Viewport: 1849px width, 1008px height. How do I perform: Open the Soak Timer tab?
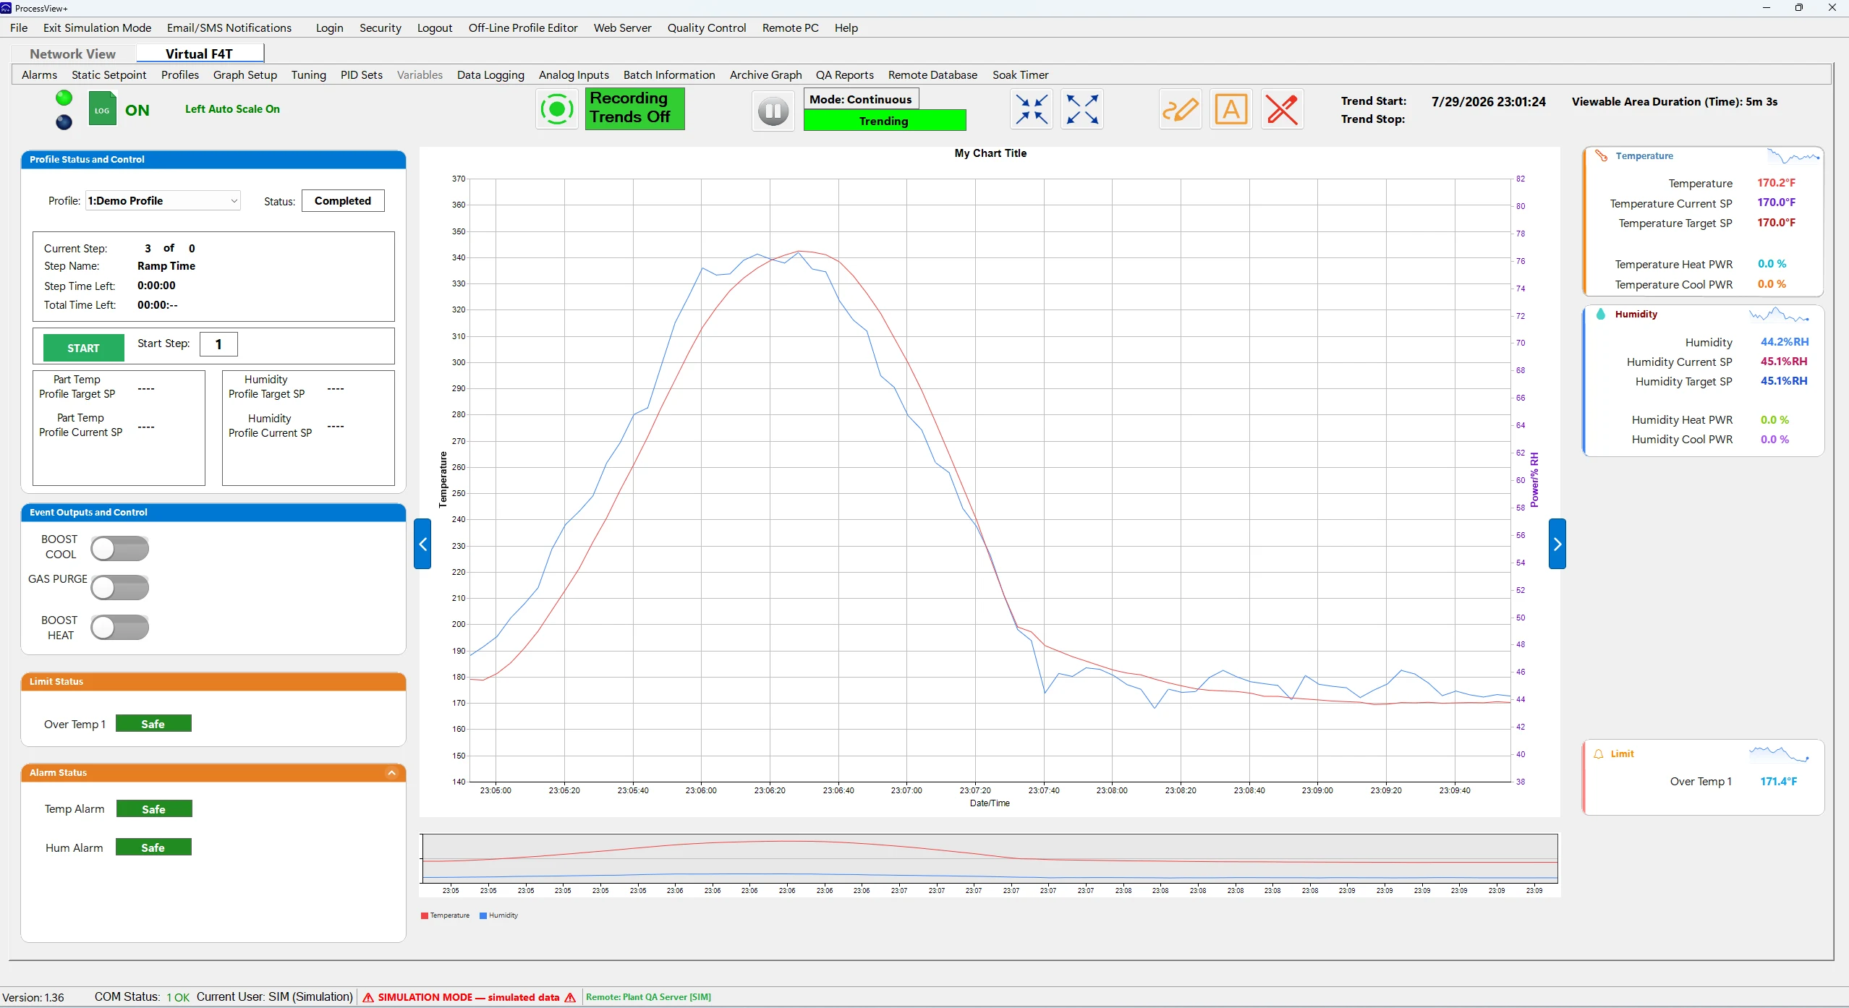coord(1020,74)
